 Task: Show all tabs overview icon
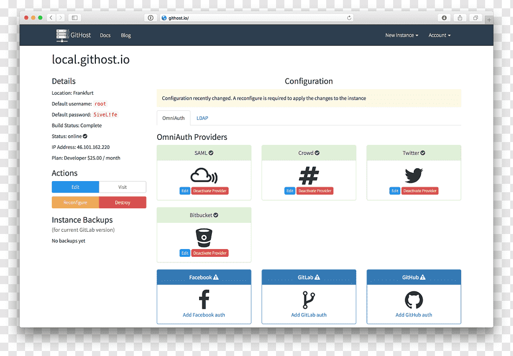pos(476,18)
